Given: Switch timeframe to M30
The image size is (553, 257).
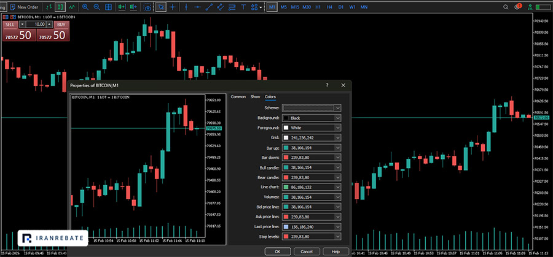Looking at the screenshot, I should click(x=307, y=7).
